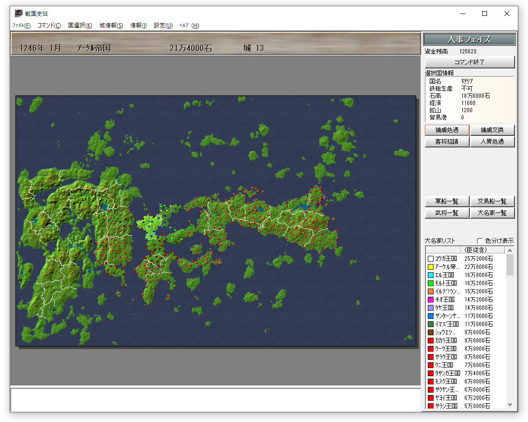Click the magenta キオ王国 color square
528x422 pixels.
coord(430,300)
